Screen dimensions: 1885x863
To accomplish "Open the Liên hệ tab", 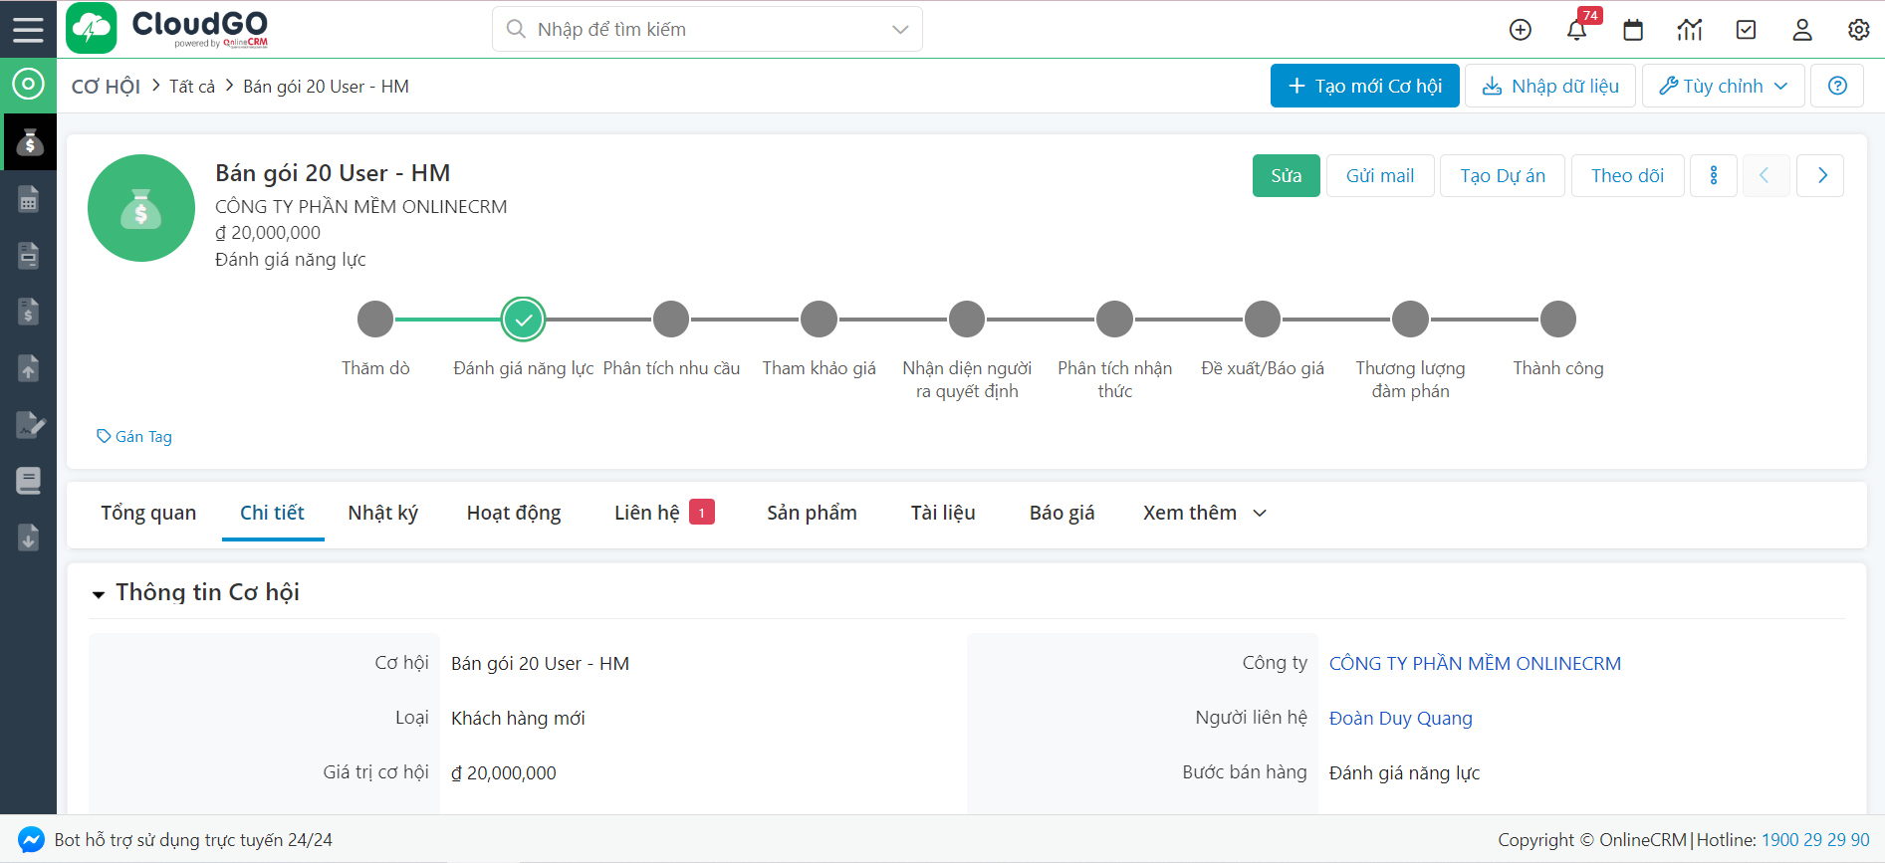I will click(x=647, y=513).
